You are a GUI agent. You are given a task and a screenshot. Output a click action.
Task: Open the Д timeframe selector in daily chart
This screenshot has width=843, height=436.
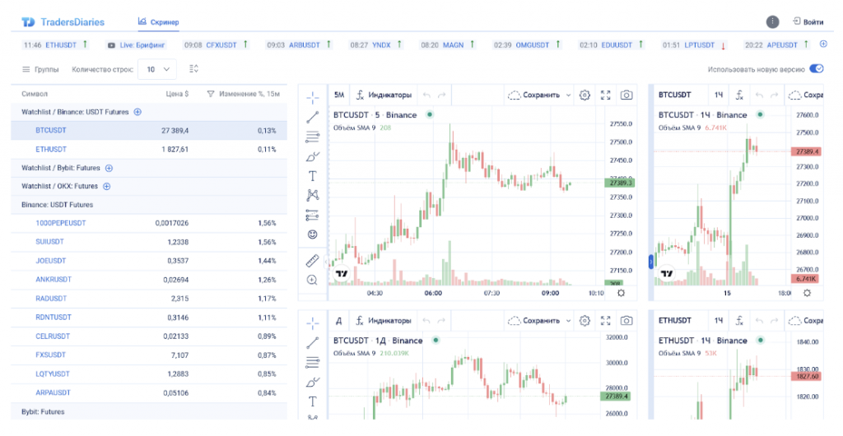coord(338,321)
